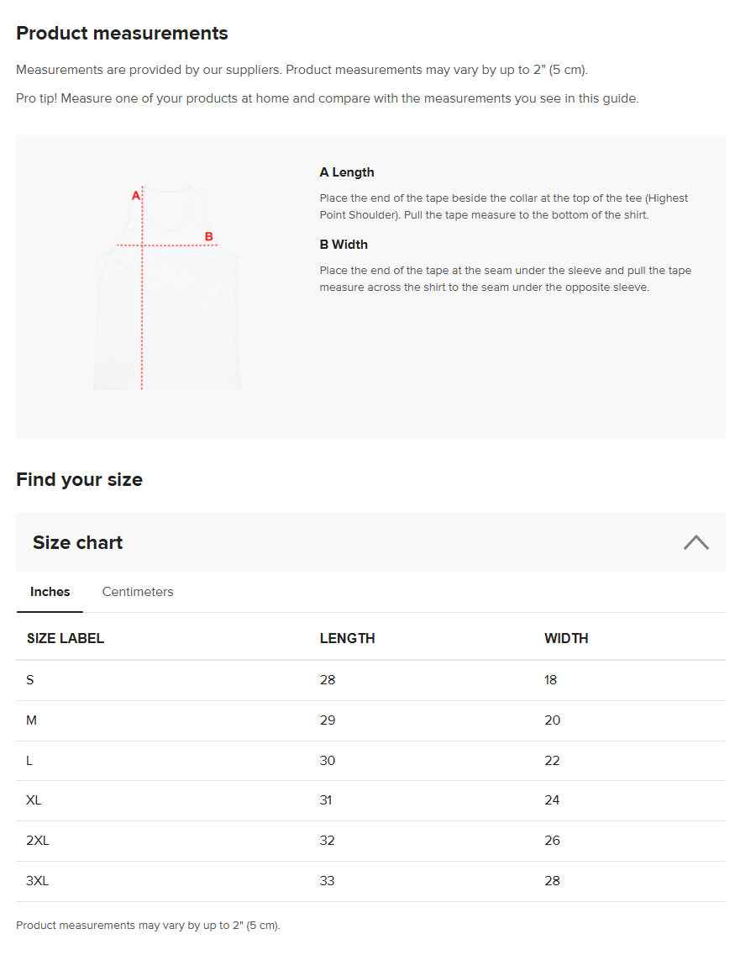Select the M size row label
Viewport: 735px width, 955px height.
click(x=32, y=720)
